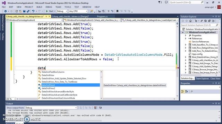Switch to the Class View tab
Viewport: 222px width, 124px height.
(x=215, y=79)
